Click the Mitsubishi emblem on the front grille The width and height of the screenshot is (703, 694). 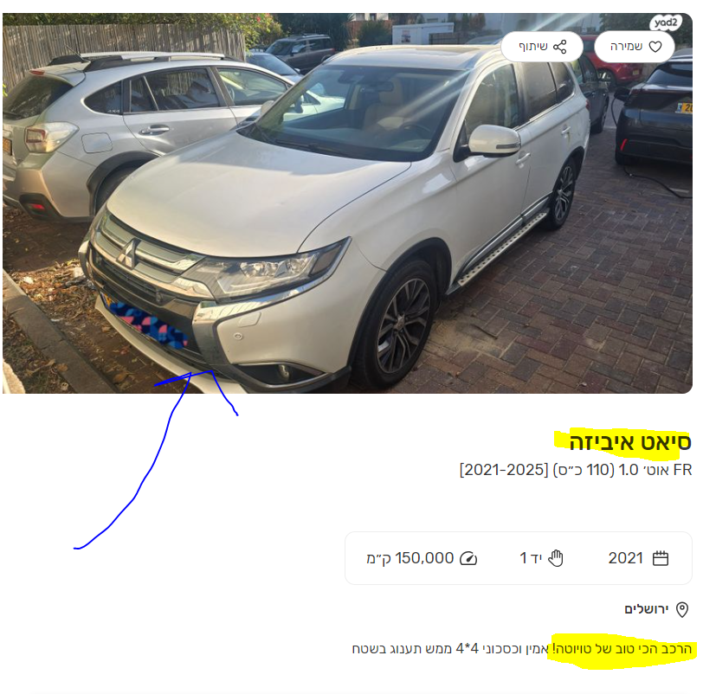click(129, 254)
